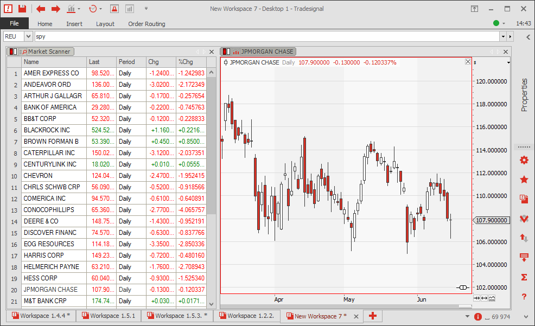Click the Market Scanner magnifier list icon
The width and height of the screenshot is (535, 326).
23,52
